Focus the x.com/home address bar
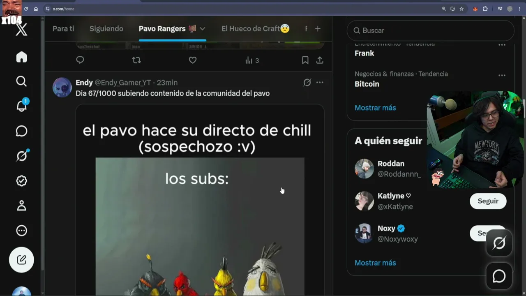Viewport: 526px width, 296px height. (242, 9)
